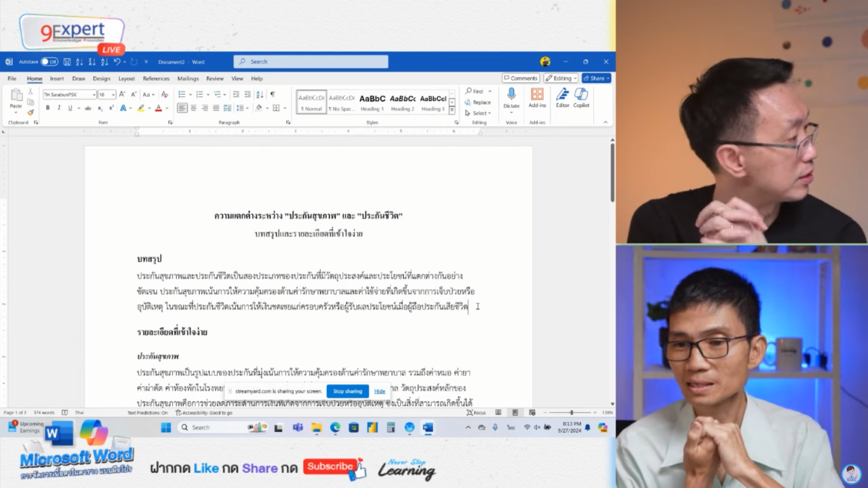This screenshot has height=488, width=868.
Task: Apply highlighter color to text
Action: pyautogui.click(x=141, y=108)
